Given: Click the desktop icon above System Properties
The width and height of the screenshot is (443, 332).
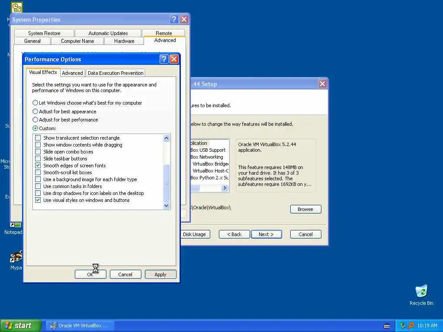Looking at the screenshot, I should 17,7.
